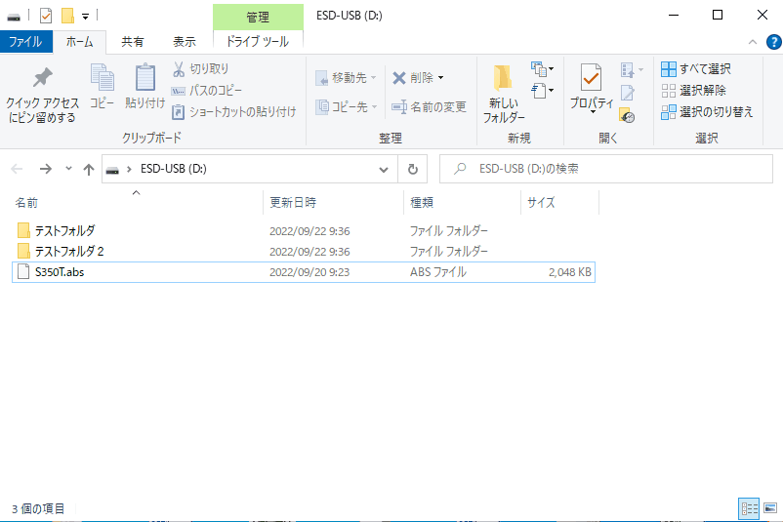
Task: Click Invert Selection (選択の切り替え)
Action: (x=707, y=112)
